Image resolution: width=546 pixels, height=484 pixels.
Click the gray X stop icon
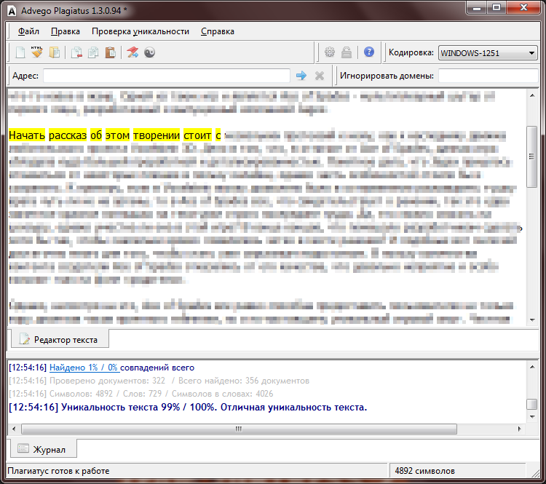point(319,76)
